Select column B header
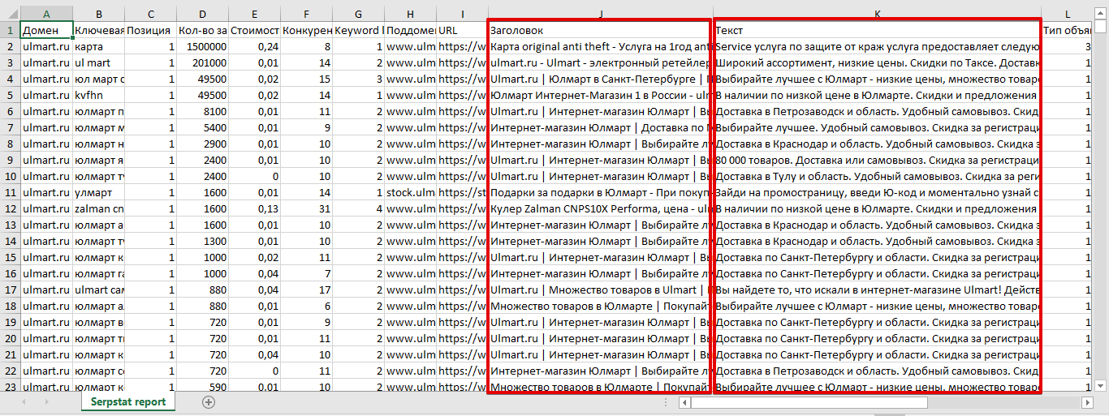The image size is (1109, 416). 98,15
